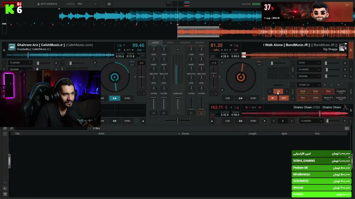Play or pause deck B Shahre Gham
The image size is (355, 199).
(x=240, y=121)
